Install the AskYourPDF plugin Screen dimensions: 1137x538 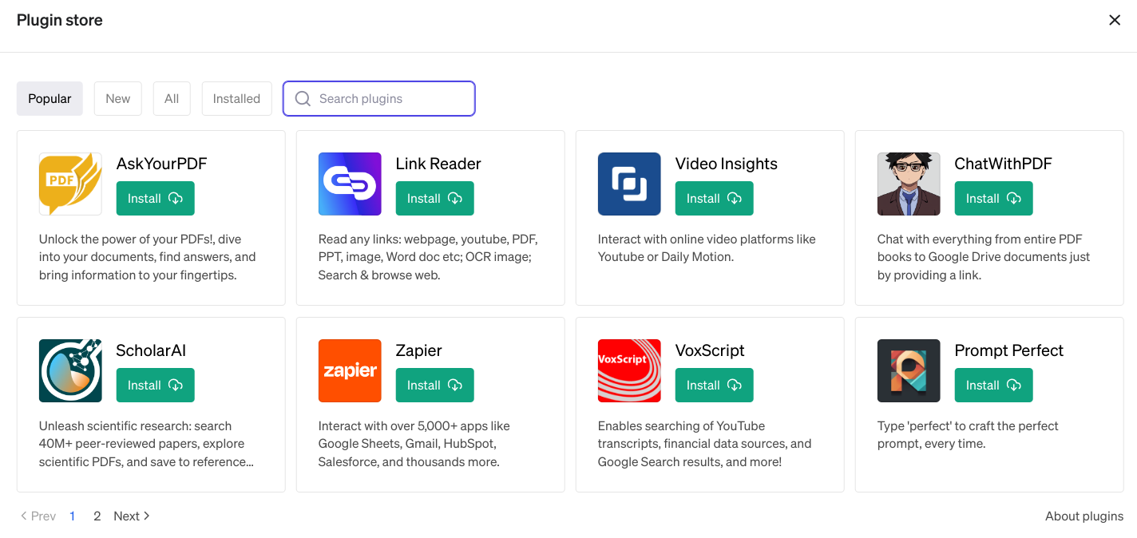(155, 199)
